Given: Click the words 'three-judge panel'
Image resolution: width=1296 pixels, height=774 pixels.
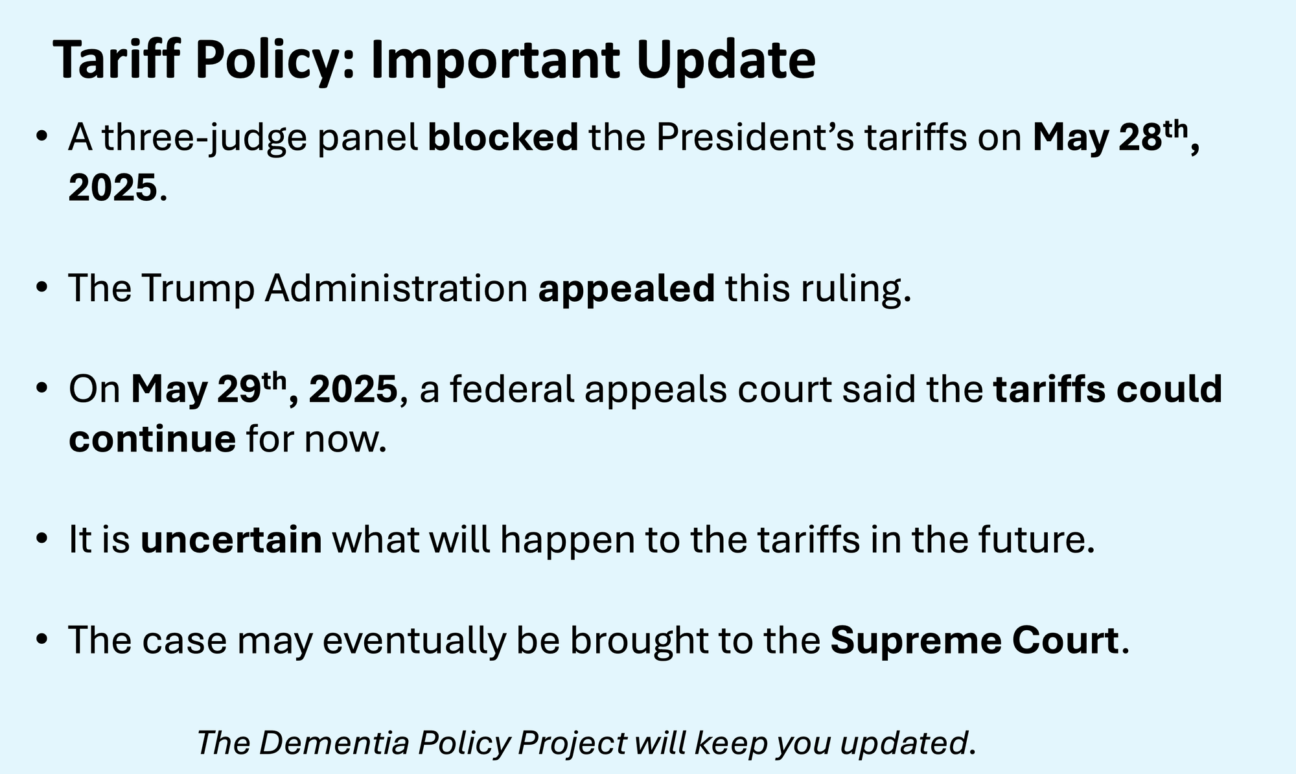Looking at the screenshot, I should click(260, 139).
